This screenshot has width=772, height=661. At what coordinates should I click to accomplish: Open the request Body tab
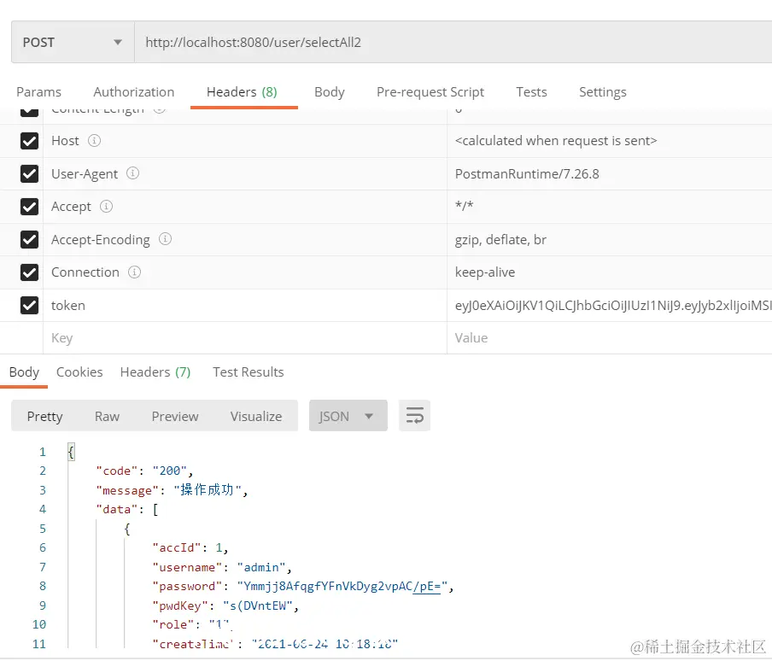coord(330,92)
